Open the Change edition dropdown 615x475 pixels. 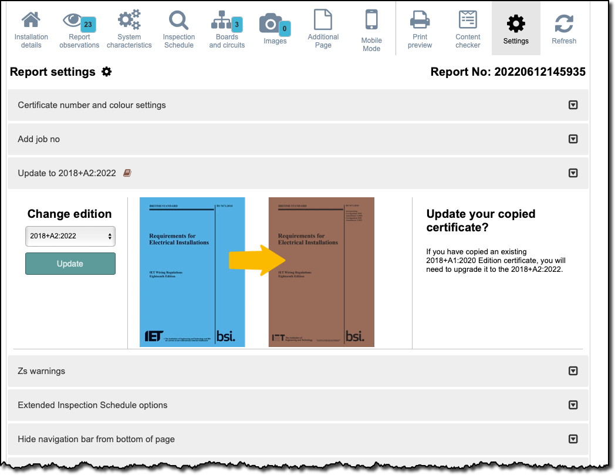70,236
